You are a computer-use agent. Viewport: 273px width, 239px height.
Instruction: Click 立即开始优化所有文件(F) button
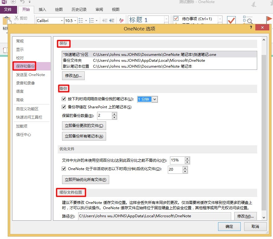point(86,180)
